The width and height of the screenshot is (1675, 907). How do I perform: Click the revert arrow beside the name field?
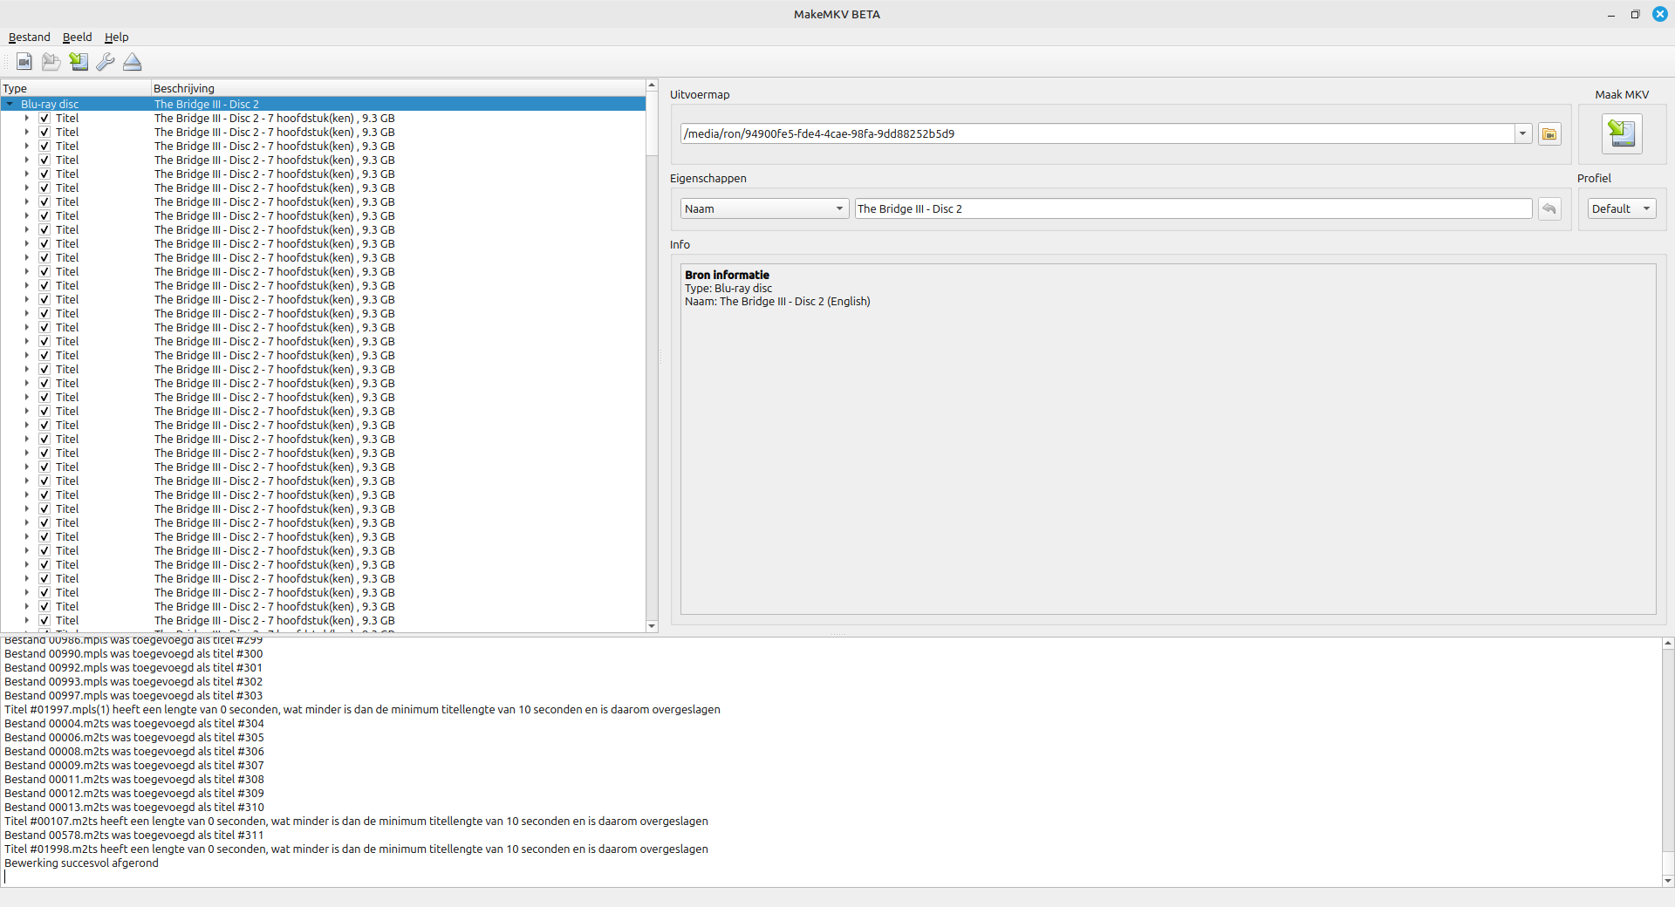click(x=1549, y=209)
